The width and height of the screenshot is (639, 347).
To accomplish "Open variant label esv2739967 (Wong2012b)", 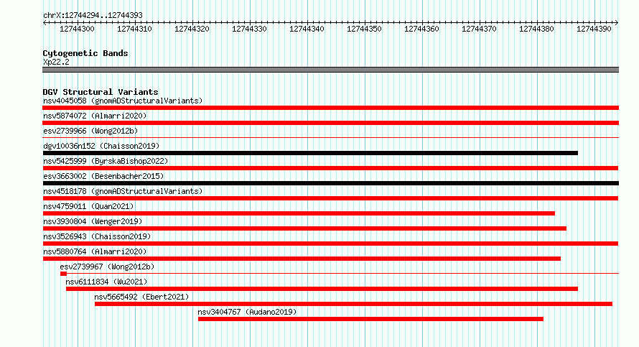I will point(107,267).
